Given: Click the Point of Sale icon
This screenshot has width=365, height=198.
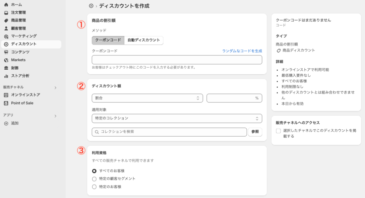Looking at the screenshot, I should click(6, 103).
